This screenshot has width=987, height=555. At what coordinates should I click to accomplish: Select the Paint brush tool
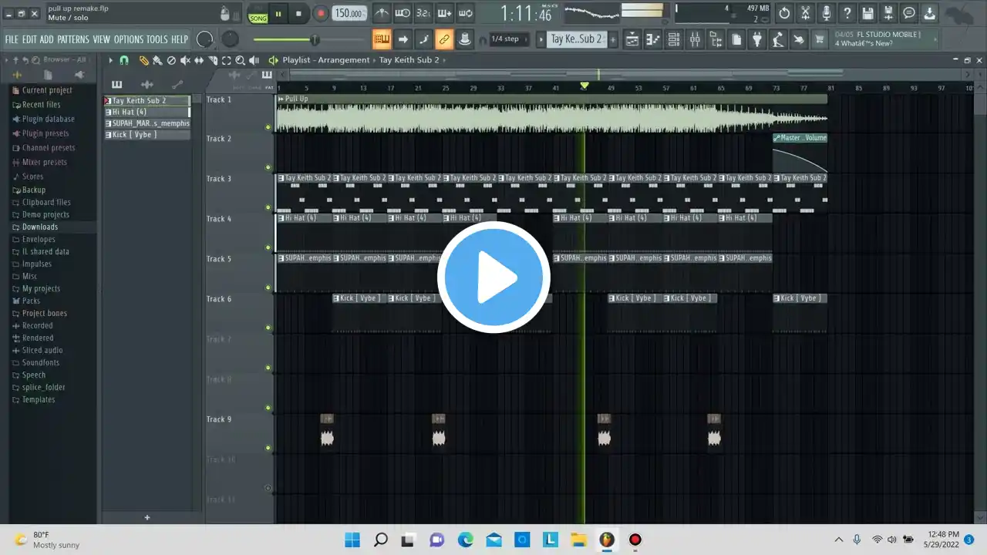[x=157, y=60]
